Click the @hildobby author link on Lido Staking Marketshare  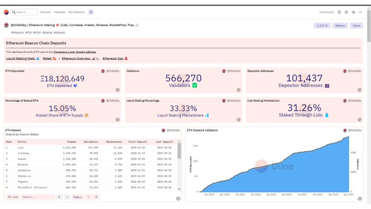(354, 101)
